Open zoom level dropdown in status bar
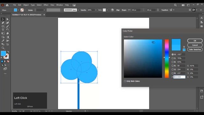This screenshot has height=115, width=204. tap(20, 111)
